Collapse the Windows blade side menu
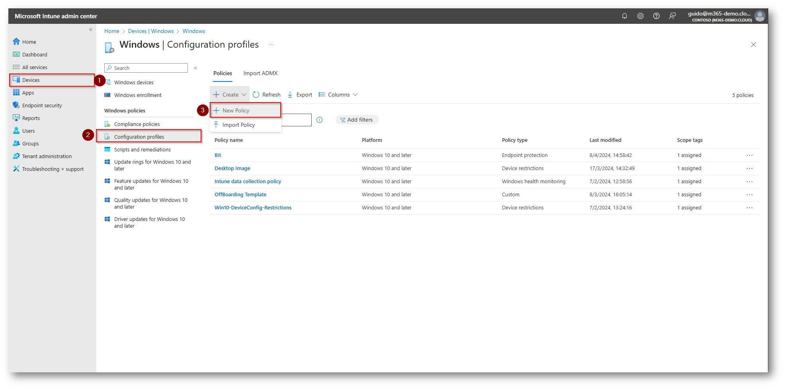The width and height of the screenshot is (785, 389). [x=195, y=68]
